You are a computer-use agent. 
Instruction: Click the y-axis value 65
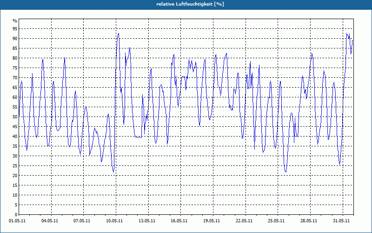coord(15,88)
